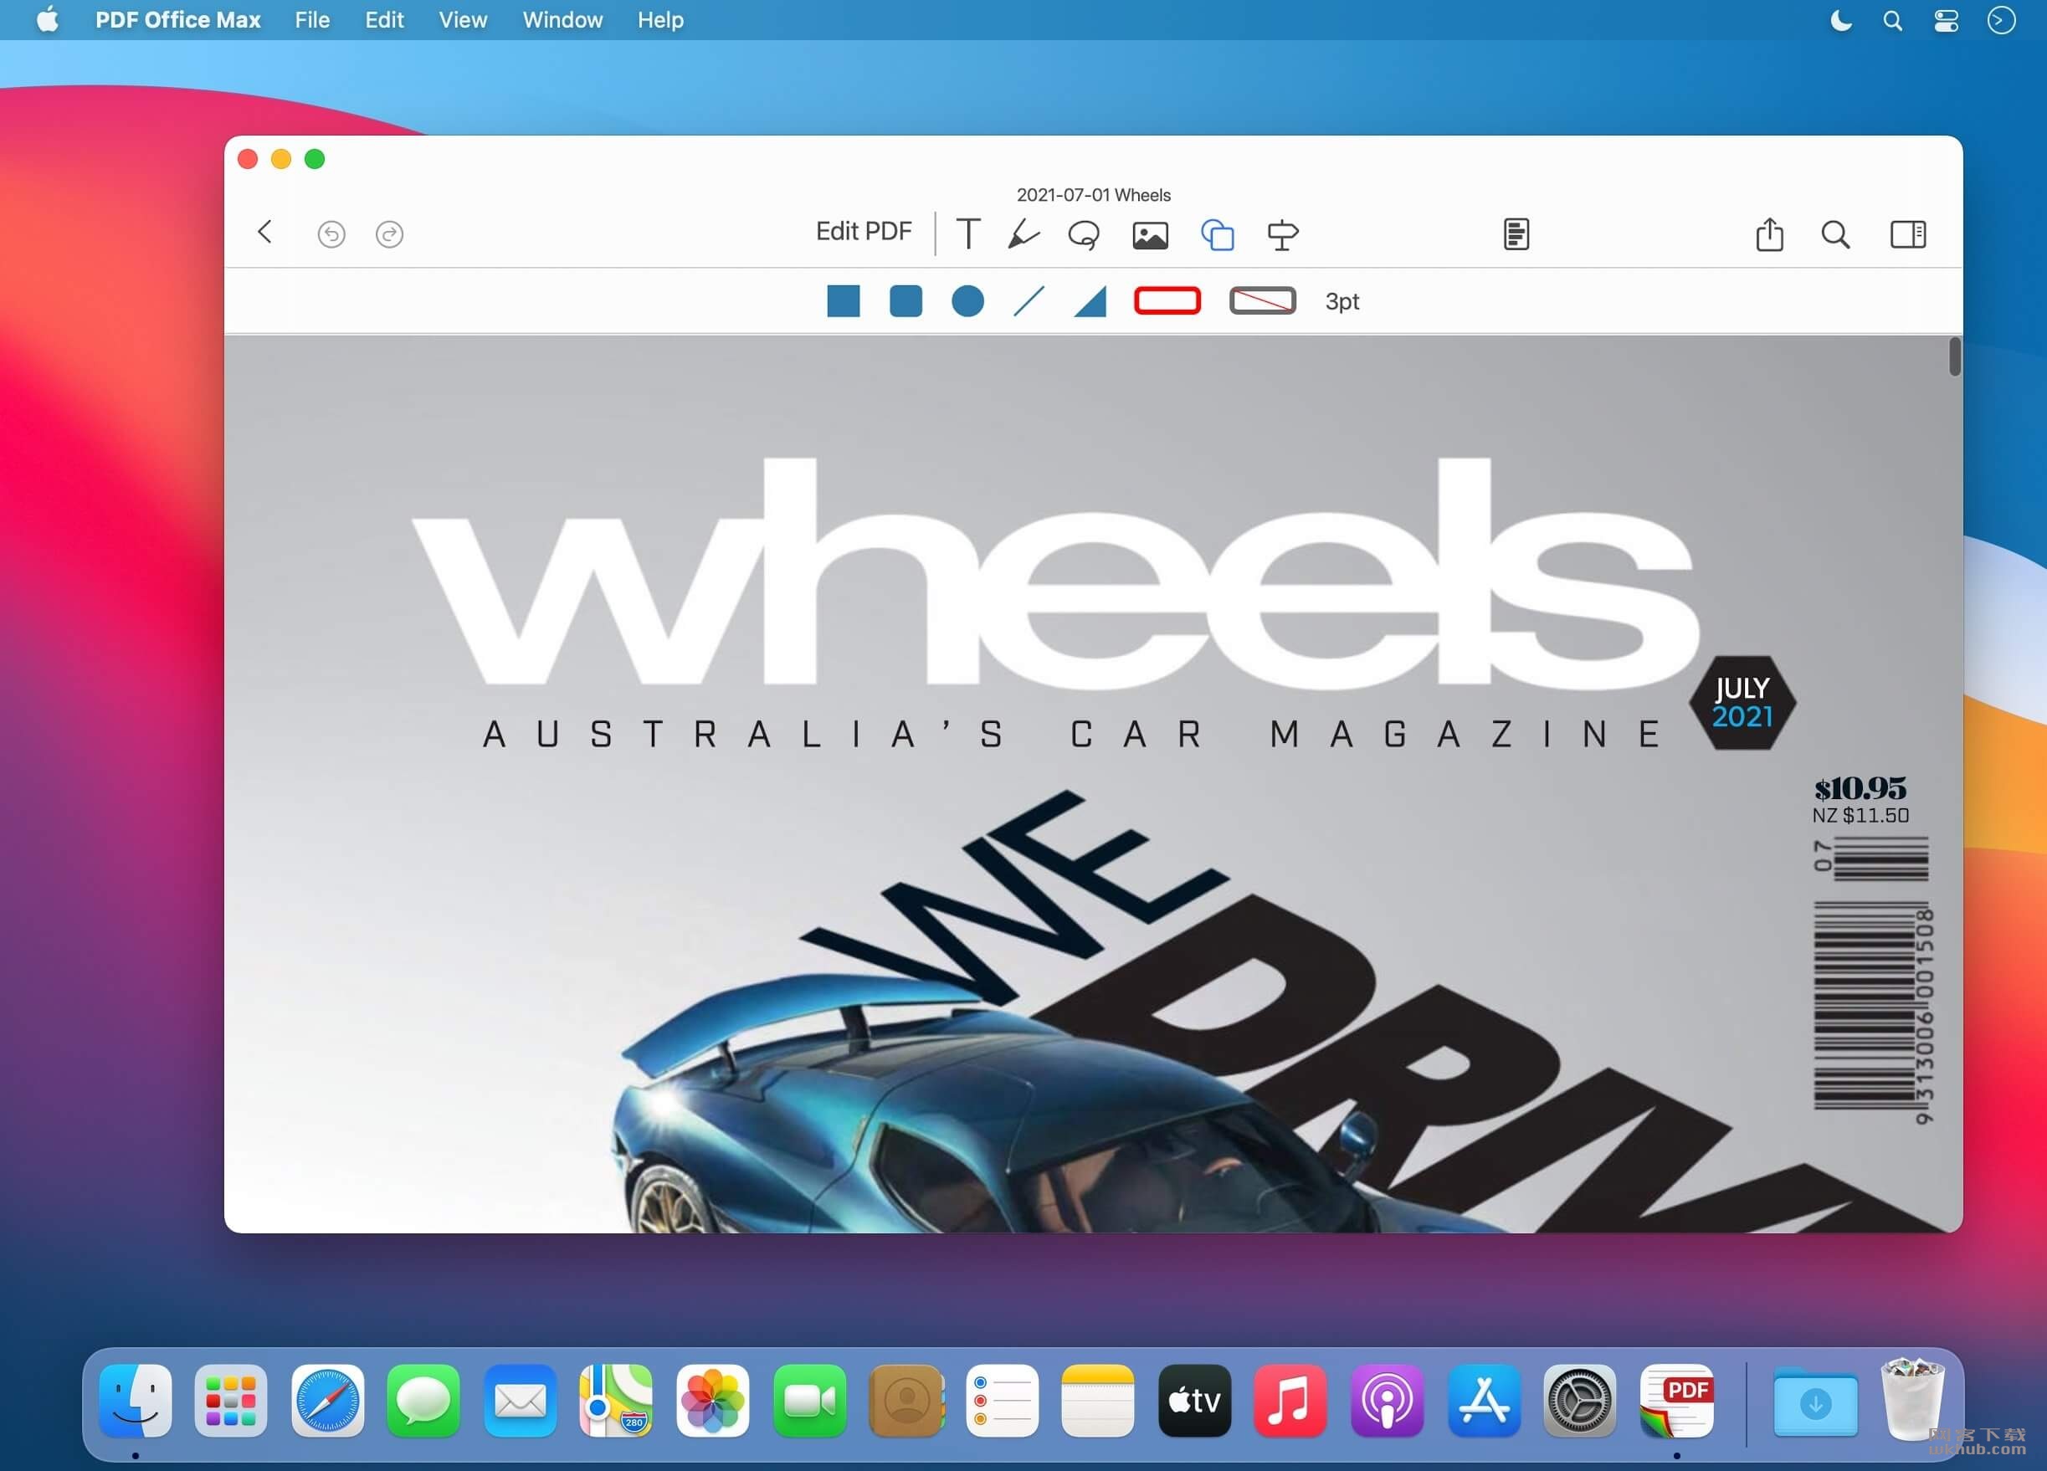2047x1471 pixels.
Task: Select the signpost stamp tool
Action: pos(1283,234)
